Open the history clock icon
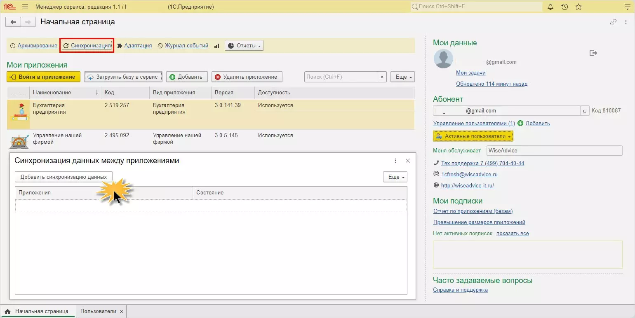The width and height of the screenshot is (635, 318). coord(564,7)
